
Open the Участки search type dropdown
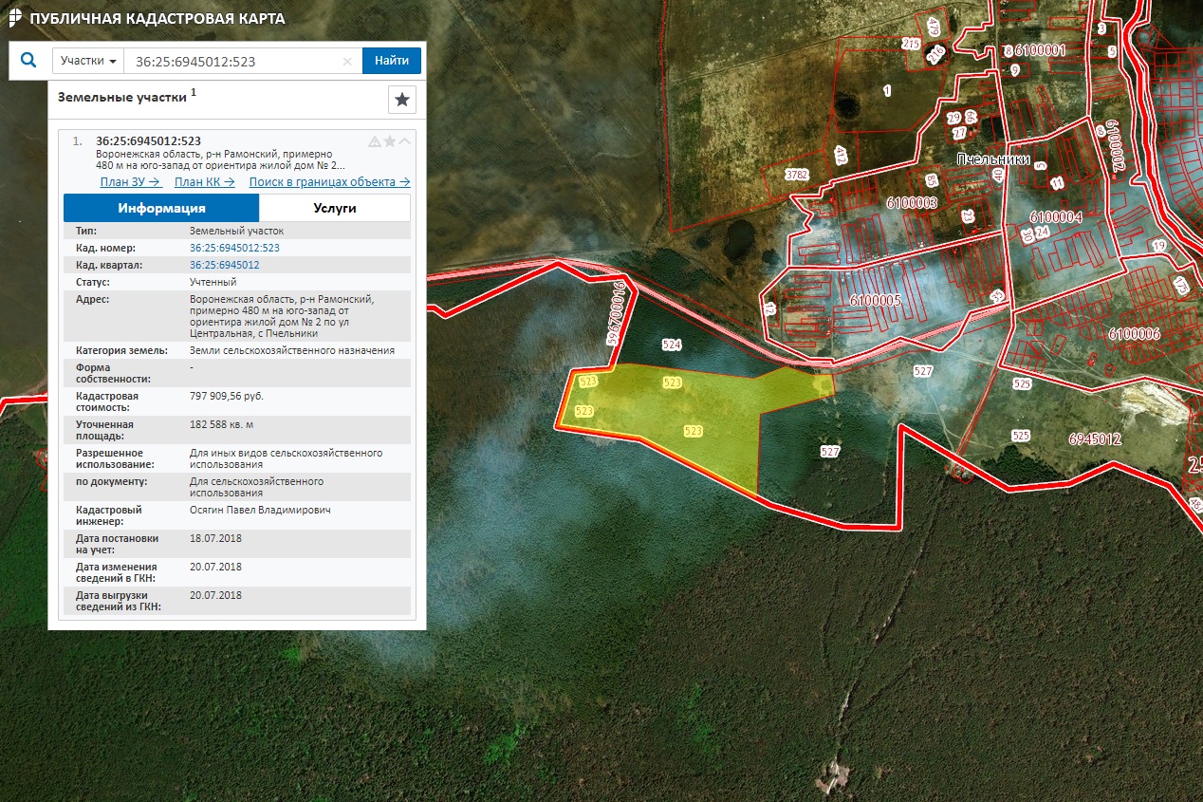tap(88, 61)
